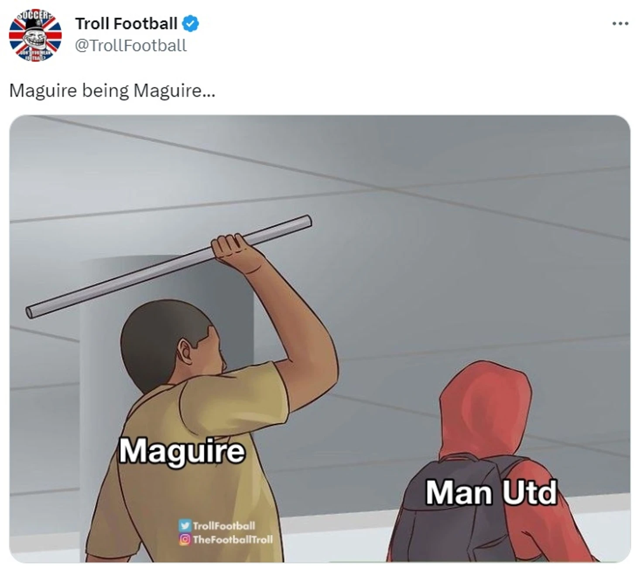Visit the @TrollFootball handle
The image size is (637, 571).
point(131,45)
